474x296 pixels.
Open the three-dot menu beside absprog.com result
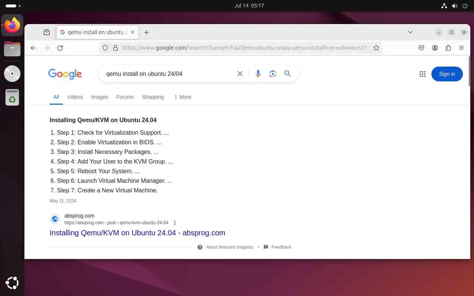coord(175,223)
